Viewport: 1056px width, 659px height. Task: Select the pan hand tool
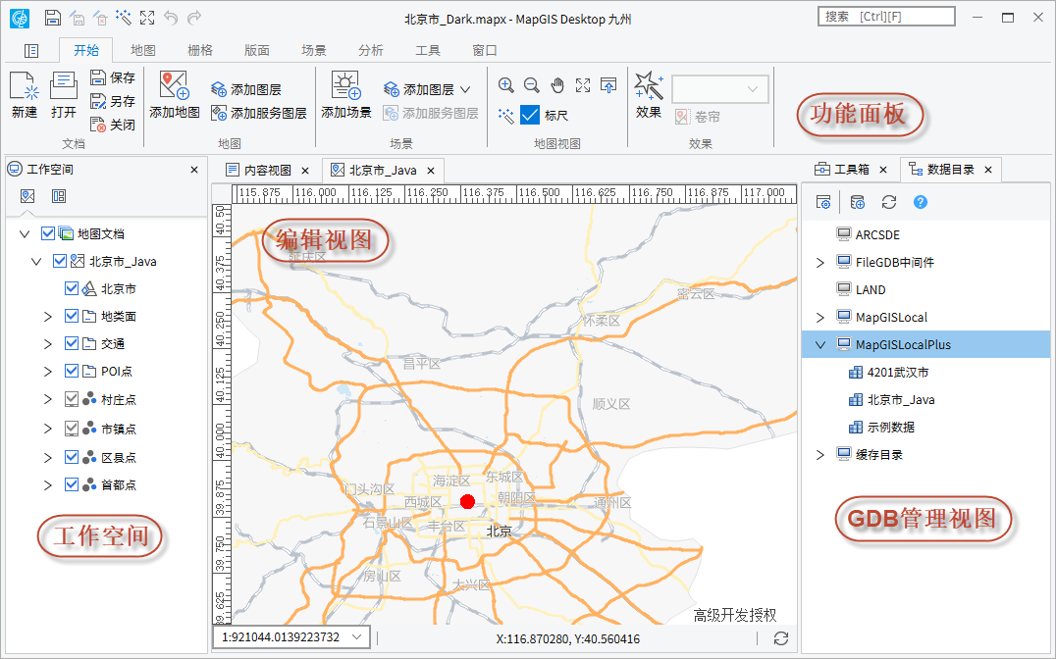point(557,85)
